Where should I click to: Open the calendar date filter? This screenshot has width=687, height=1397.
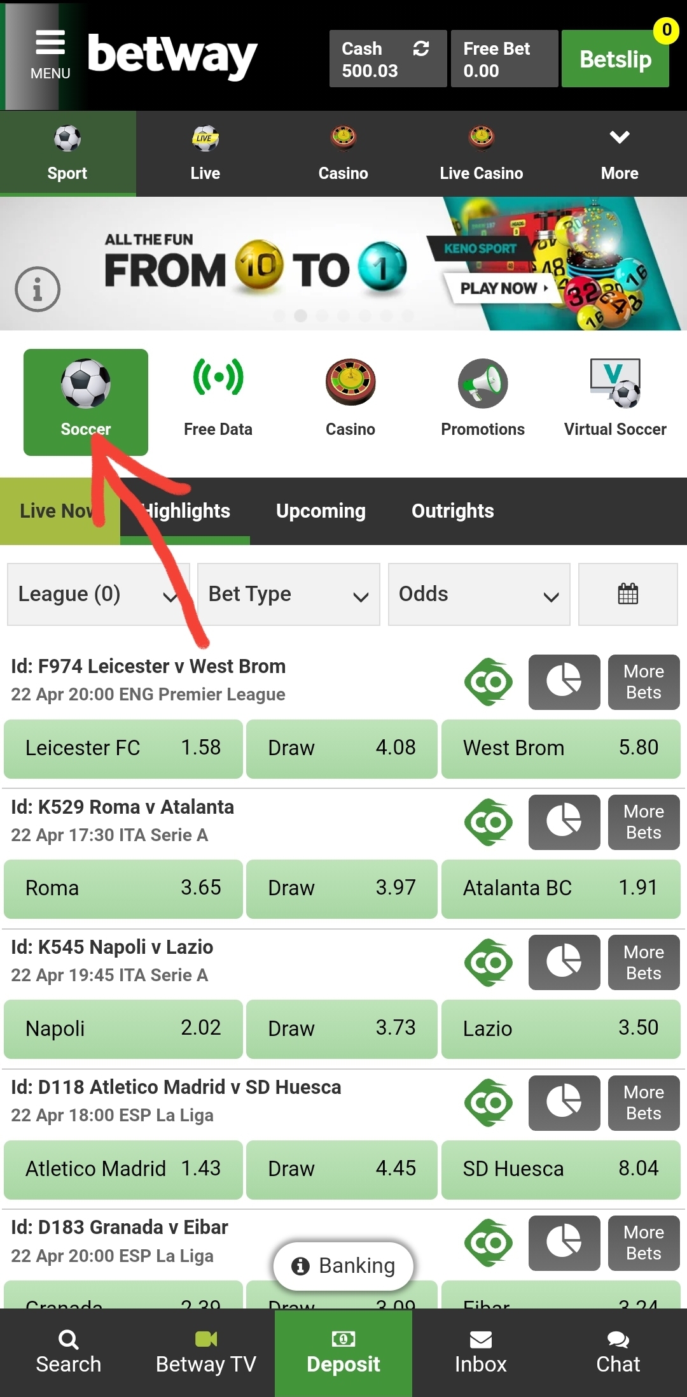[x=628, y=594]
